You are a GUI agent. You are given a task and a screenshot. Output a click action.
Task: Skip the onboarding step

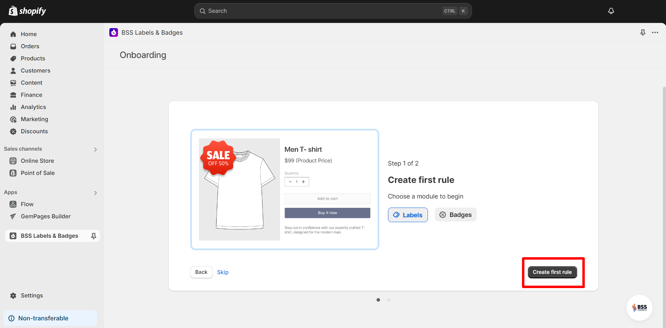(223, 272)
